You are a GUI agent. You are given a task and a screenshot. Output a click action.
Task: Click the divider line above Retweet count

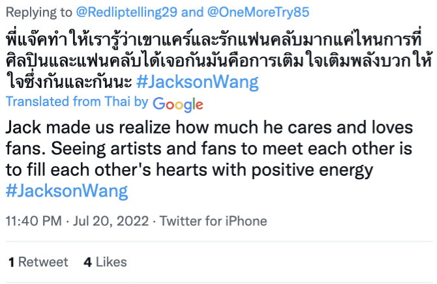pos(218,242)
